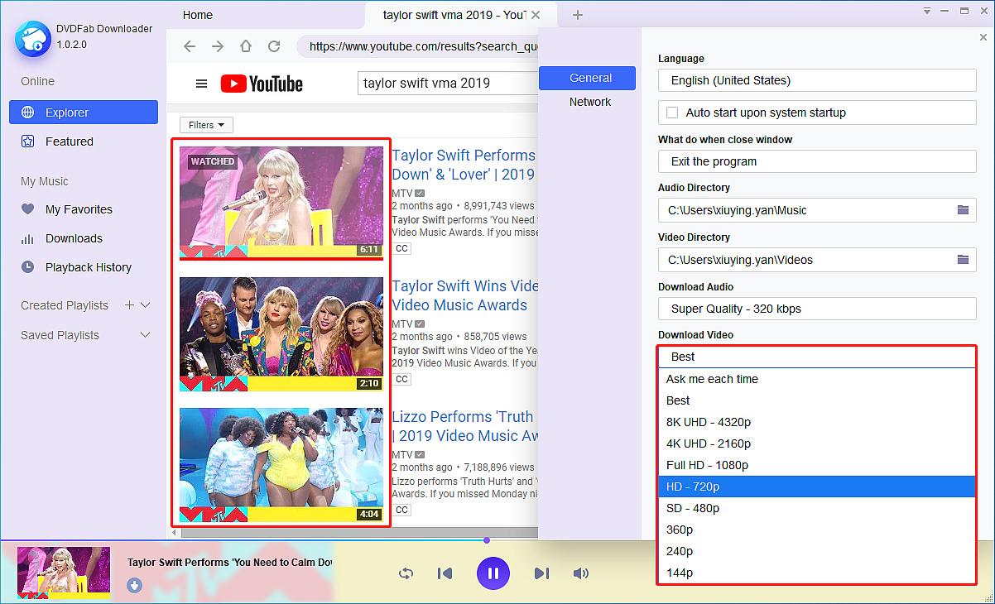Skip to the next track
The image size is (995, 604).
coord(541,573)
